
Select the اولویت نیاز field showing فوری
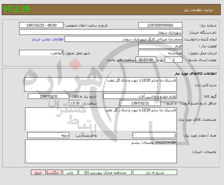[160, 46]
